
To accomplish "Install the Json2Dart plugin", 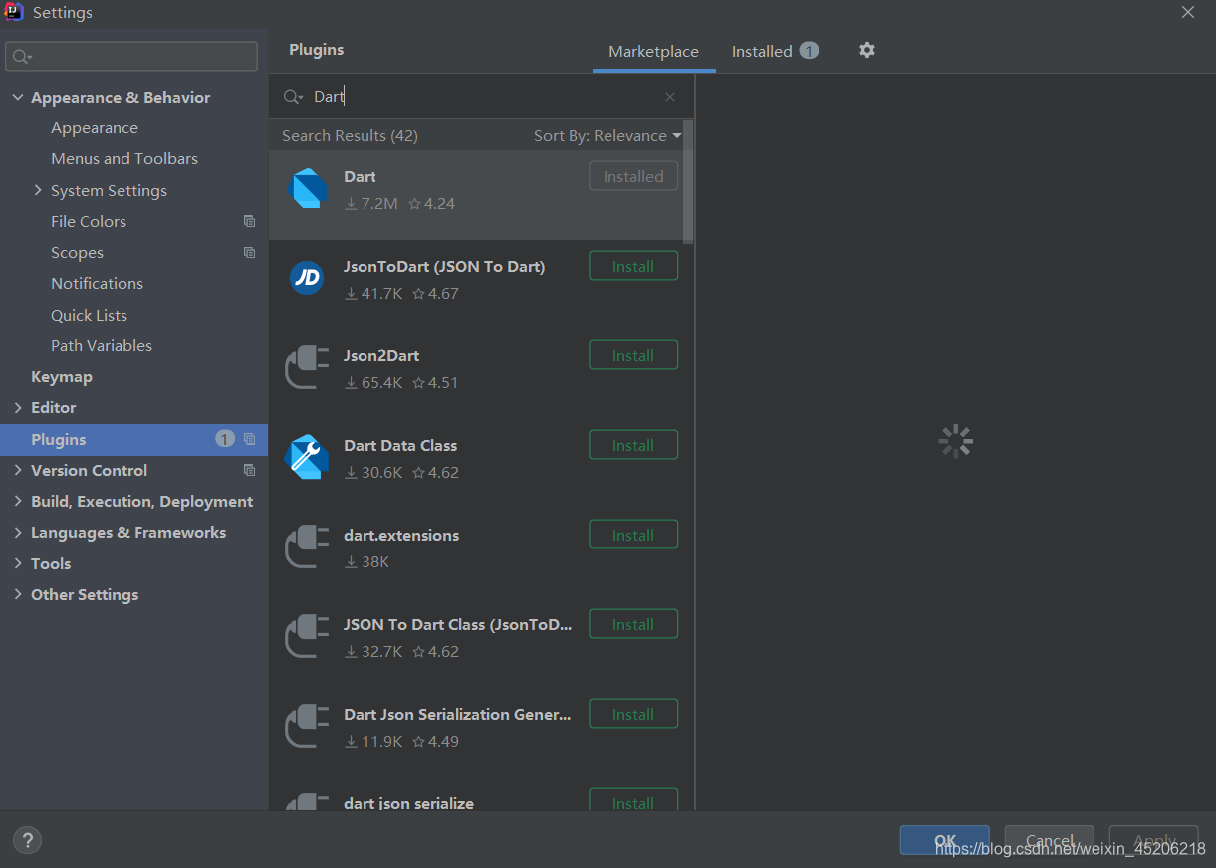I will (633, 355).
